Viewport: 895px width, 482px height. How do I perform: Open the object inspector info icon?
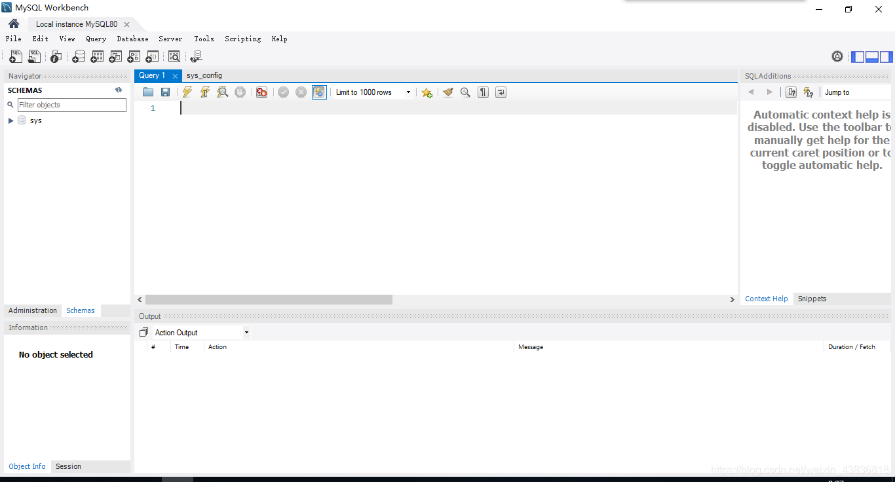tap(56, 57)
